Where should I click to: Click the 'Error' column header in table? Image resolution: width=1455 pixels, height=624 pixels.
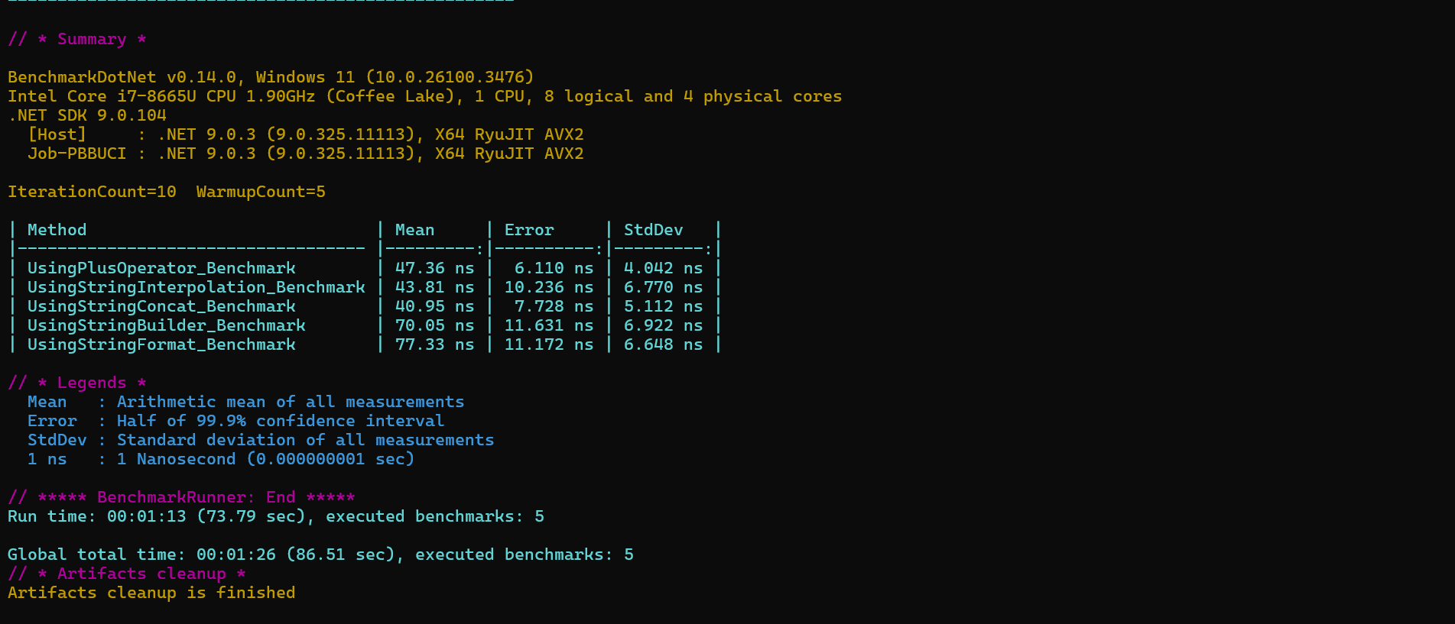(x=529, y=230)
